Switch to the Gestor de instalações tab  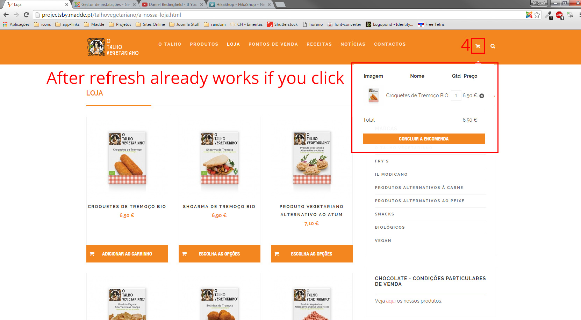[105, 5]
